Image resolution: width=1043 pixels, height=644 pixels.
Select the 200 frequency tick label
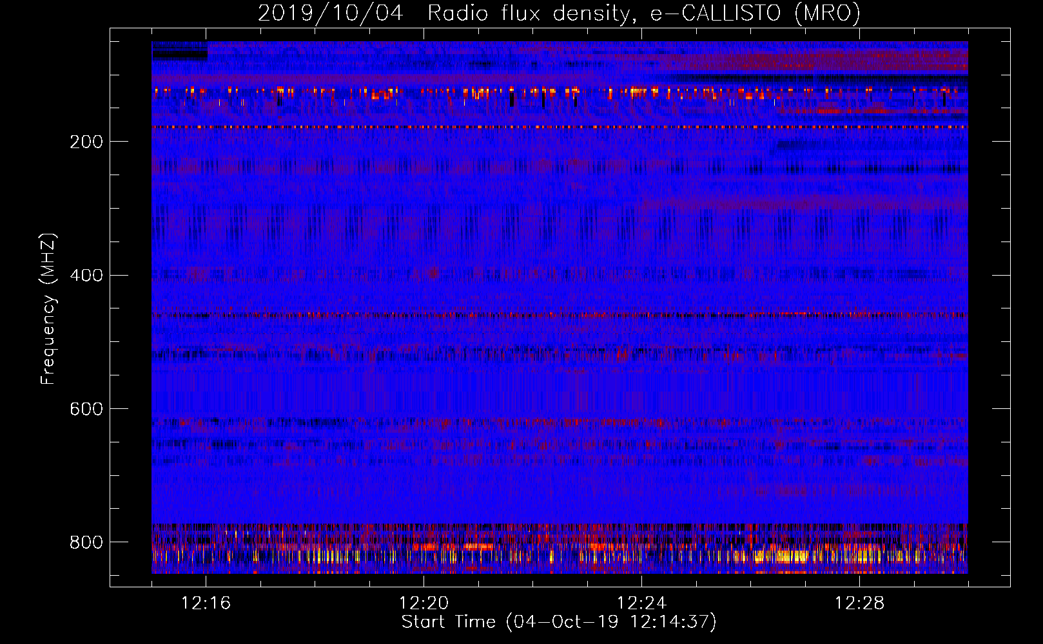[86, 142]
